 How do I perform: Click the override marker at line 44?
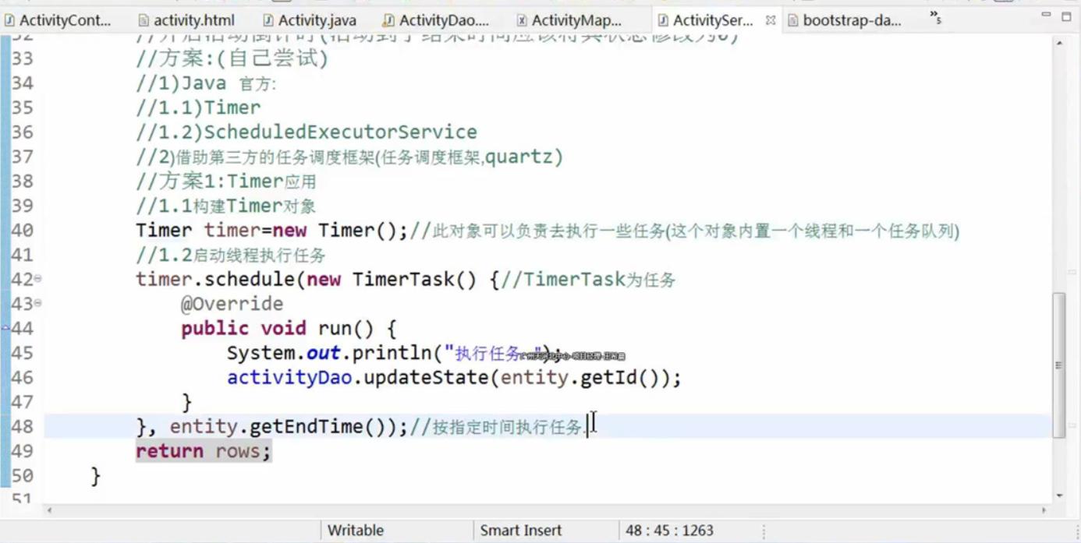pos(5,329)
